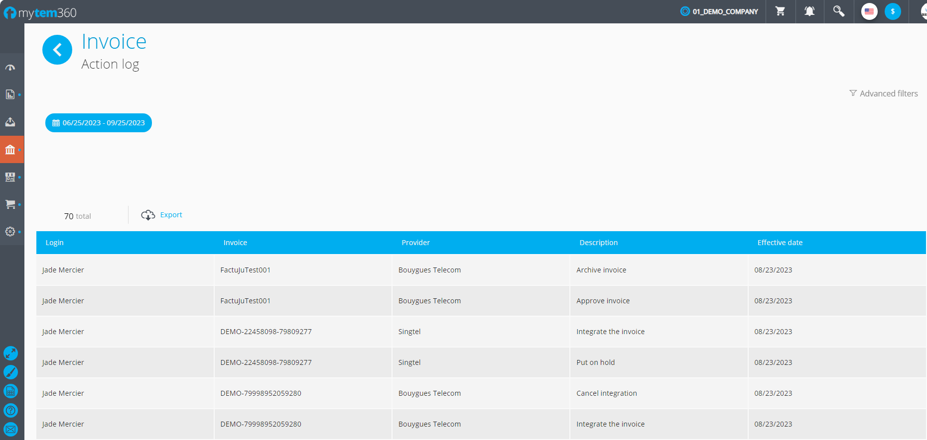Open the settings gear icon in sidebar

tap(10, 232)
